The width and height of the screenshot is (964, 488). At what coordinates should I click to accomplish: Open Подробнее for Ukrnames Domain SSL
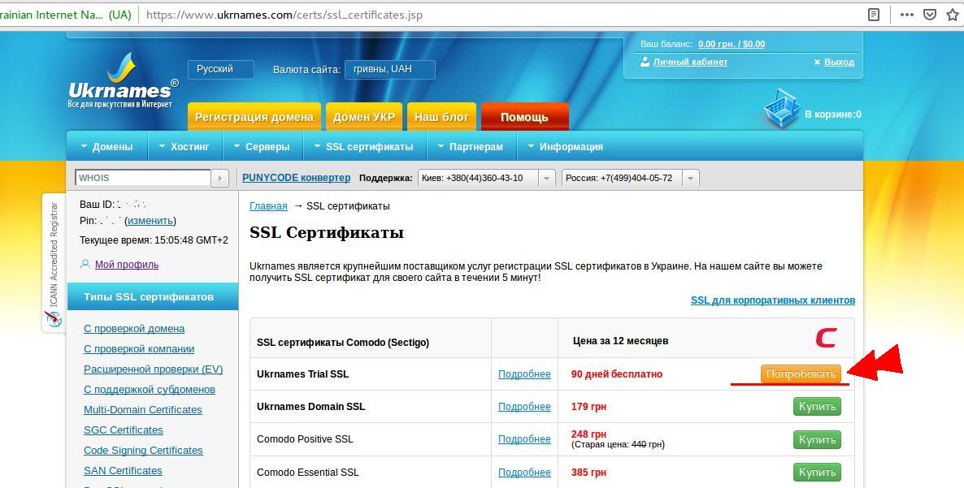click(524, 406)
